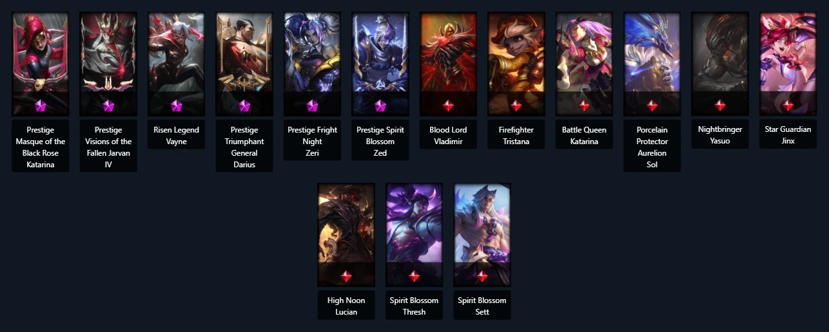829x332 pixels.
Task: Click the Firefighter Tristana name label
Action: click(x=516, y=135)
